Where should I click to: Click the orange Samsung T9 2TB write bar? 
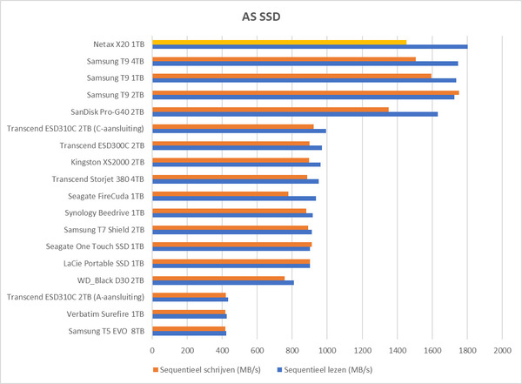[x=305, y=93]
